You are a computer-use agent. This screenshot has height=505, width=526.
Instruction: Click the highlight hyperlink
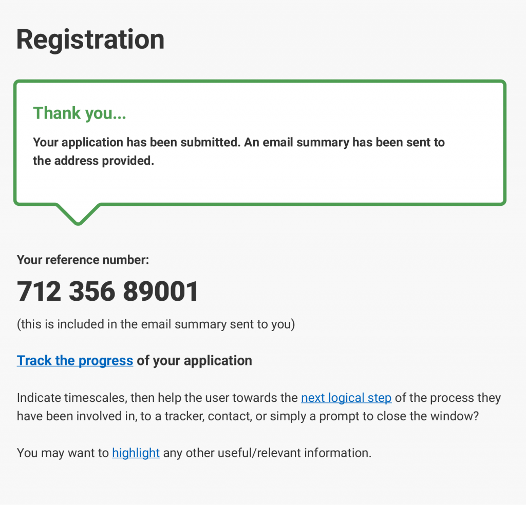tap(136, 453)
